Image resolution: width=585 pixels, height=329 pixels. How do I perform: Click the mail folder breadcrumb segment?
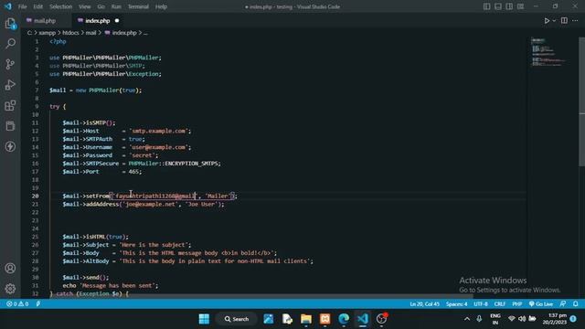(x=90, y=33)
